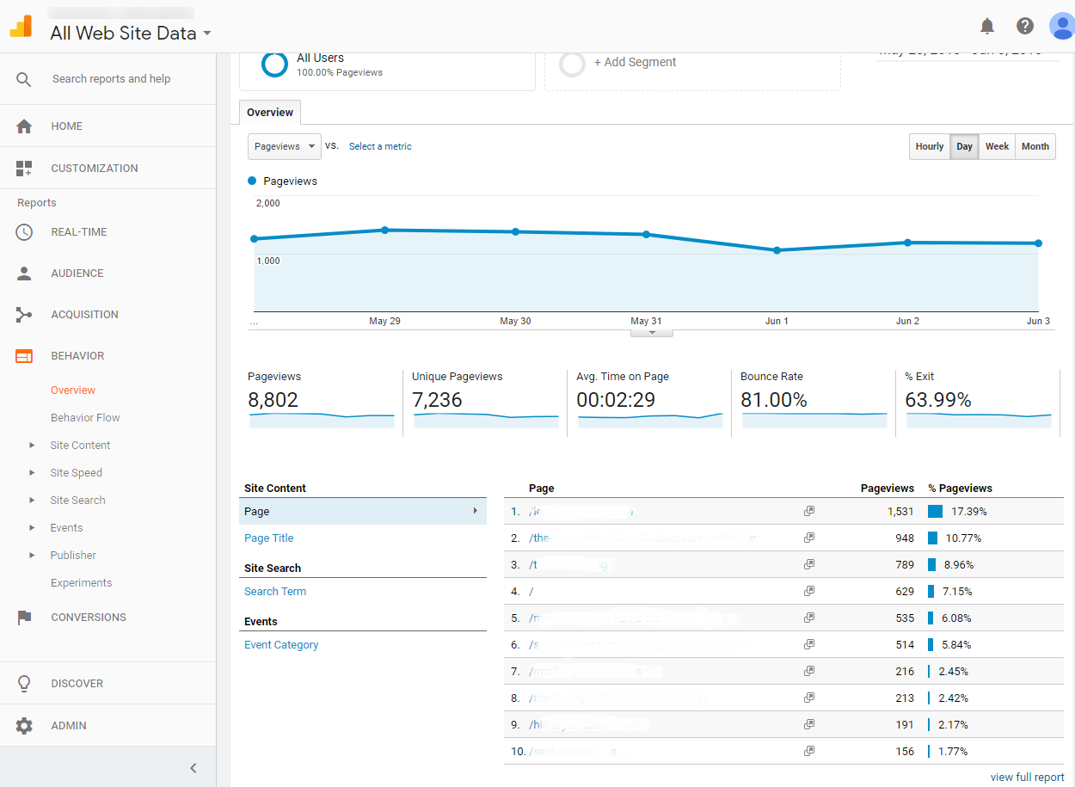Open the Discover lightbulb icon

point(24,684)
